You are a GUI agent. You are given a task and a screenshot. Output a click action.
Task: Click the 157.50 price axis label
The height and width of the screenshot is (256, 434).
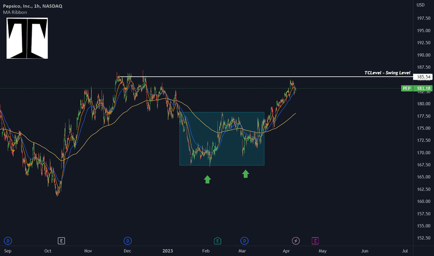pyautogui.click(x=424, y=214)
